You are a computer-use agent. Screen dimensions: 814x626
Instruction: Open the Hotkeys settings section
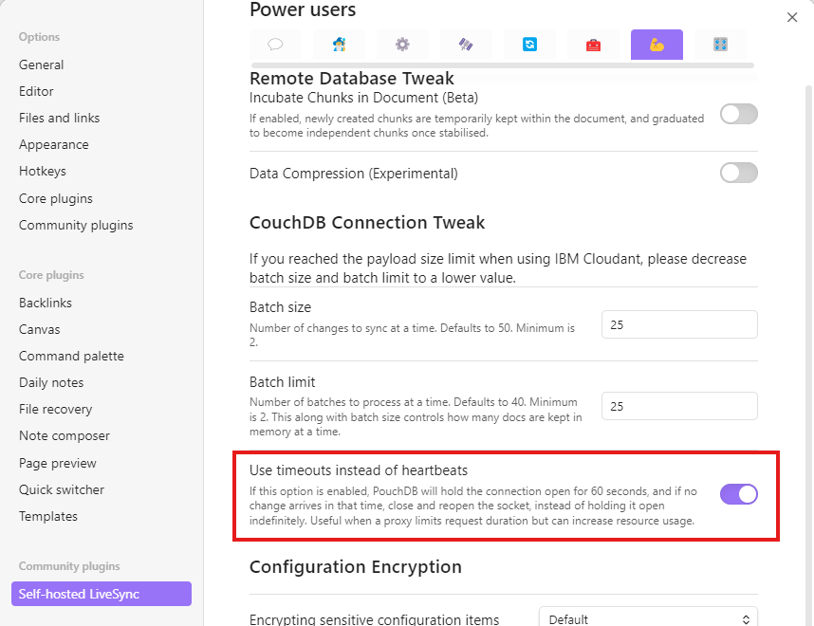tap(43, 172)
